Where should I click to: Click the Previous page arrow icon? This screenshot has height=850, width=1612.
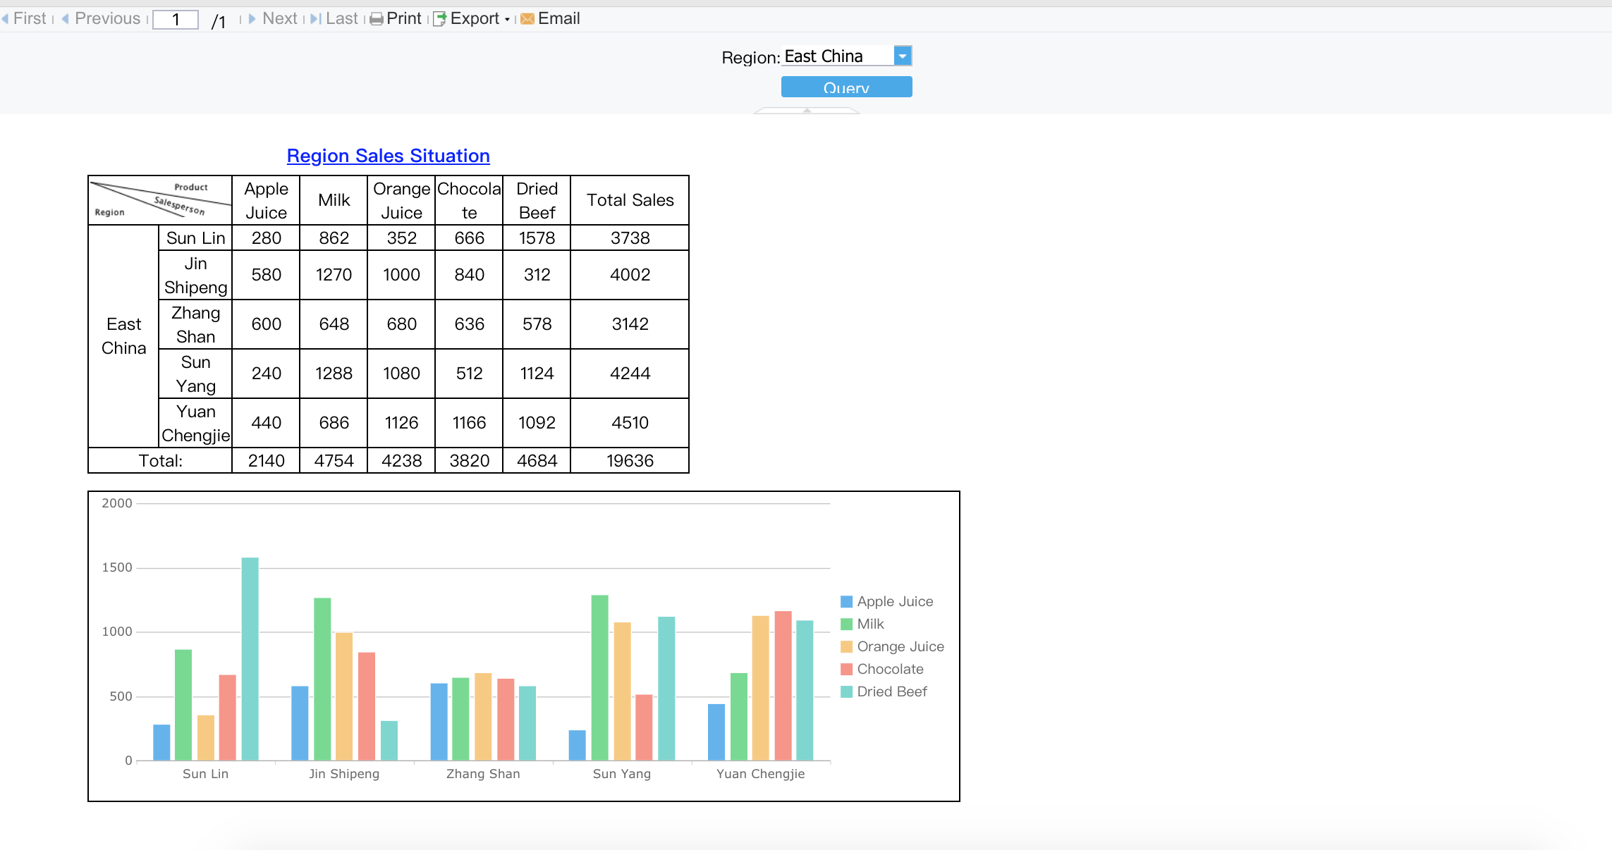pos(65,18)
